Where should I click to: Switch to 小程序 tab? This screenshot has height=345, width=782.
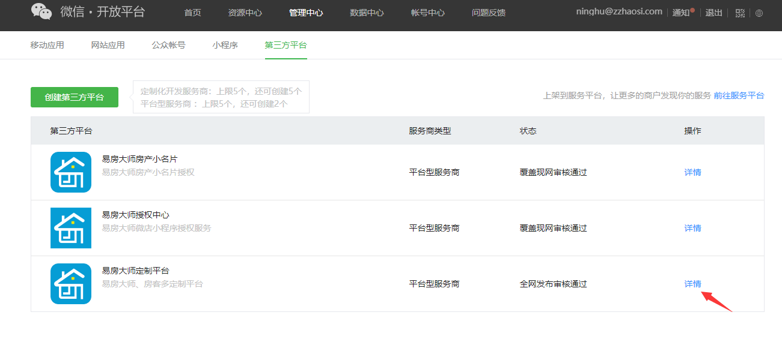click(x=225, y=45)
